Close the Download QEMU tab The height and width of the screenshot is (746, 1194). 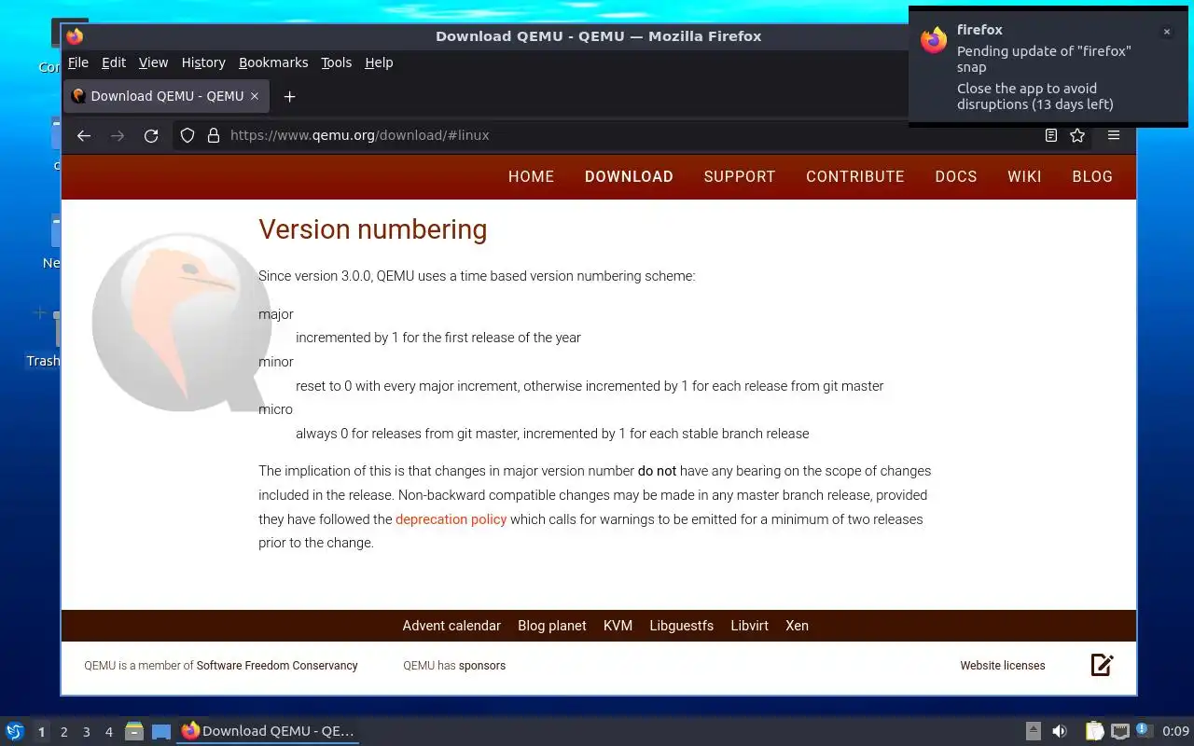[x=254, y=96]
